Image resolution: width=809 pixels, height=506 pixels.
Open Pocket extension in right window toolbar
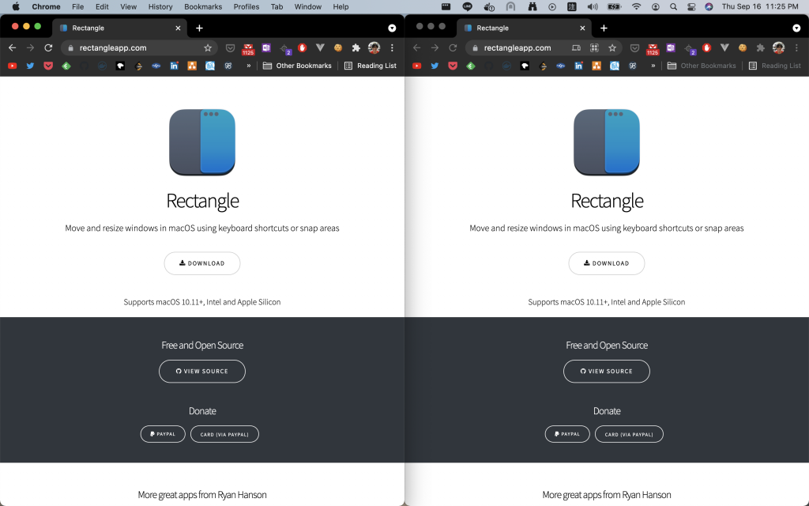pos(634,48)
